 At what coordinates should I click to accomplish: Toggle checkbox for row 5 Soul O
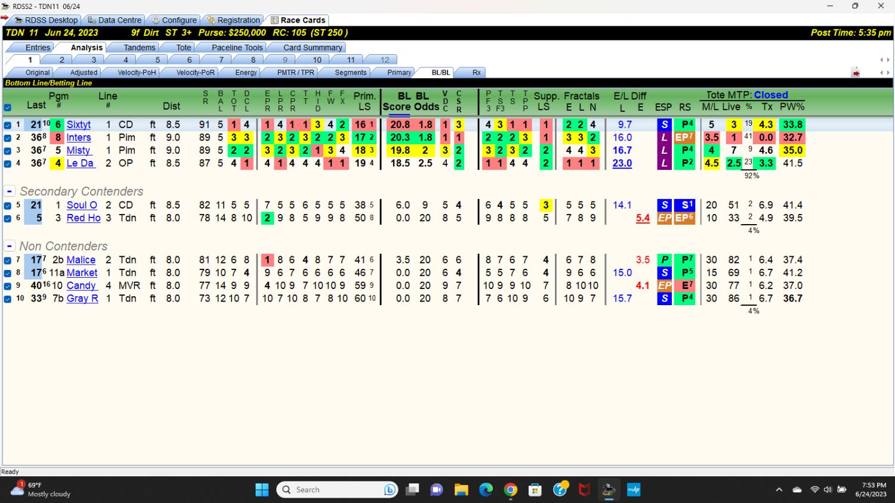pyautogui.click(x=8, y=206)
